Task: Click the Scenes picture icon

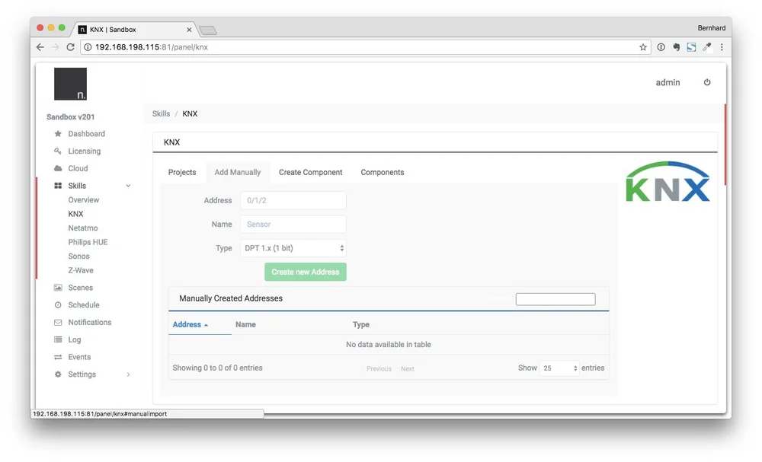Action: click(58, 288)
